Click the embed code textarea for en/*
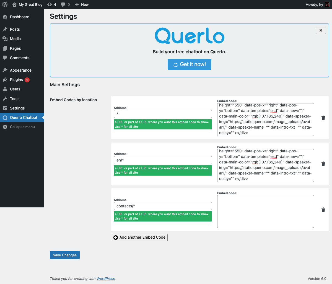The height and width of the screenshot is (284, 332). coord(266,166)
